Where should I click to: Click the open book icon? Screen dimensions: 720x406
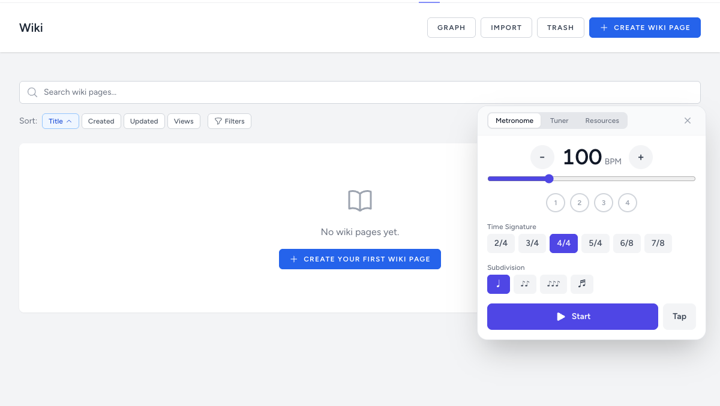pyautogui.click(x=360, y=201)
